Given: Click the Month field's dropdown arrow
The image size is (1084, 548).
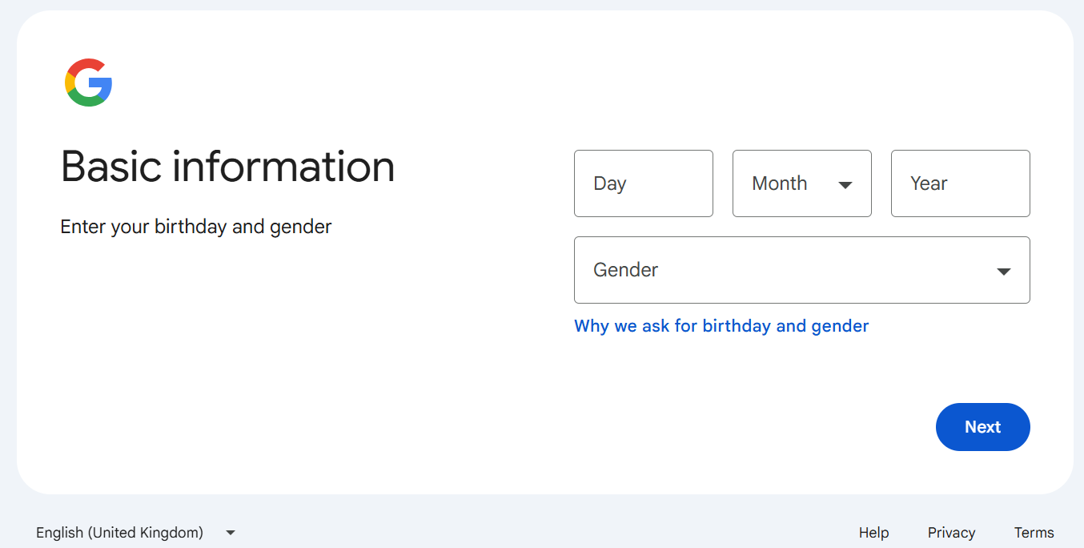Looking at the screenshot, I should click(x=845, y=185).
